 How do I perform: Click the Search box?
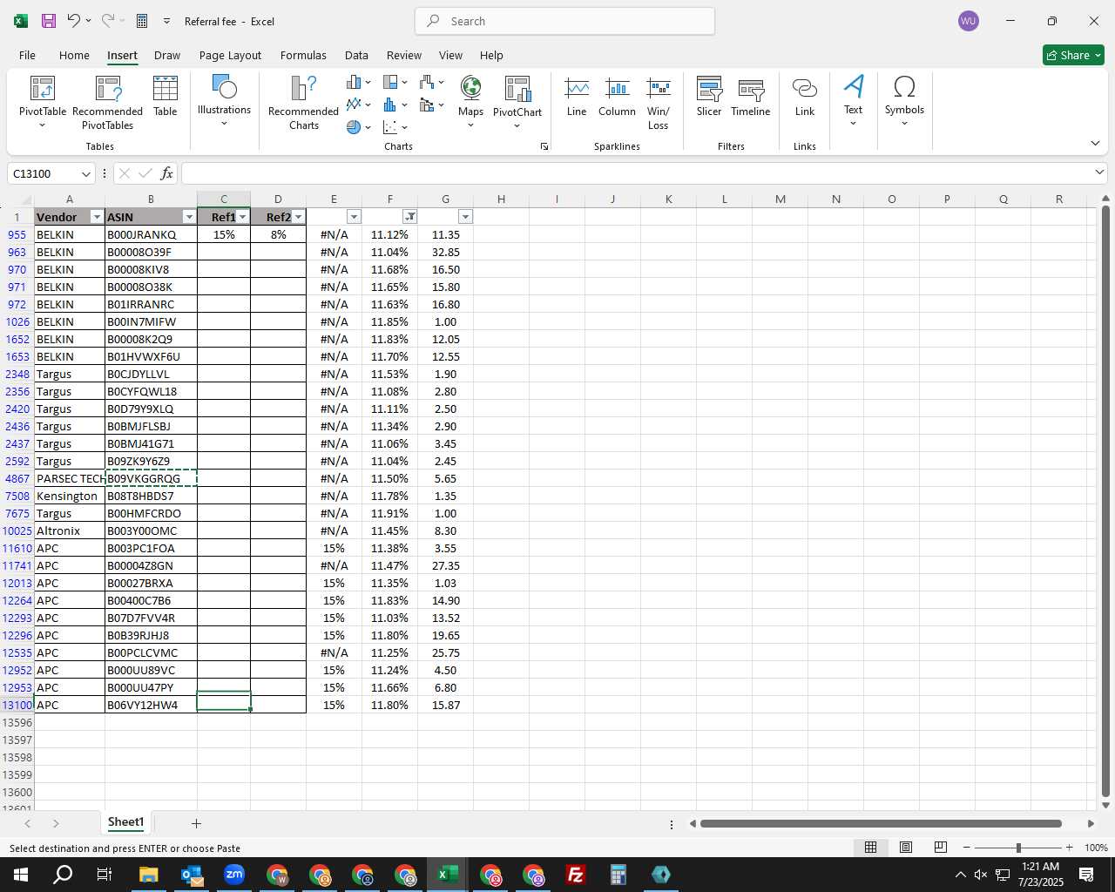pyautogui.click(x=565, y=21)
